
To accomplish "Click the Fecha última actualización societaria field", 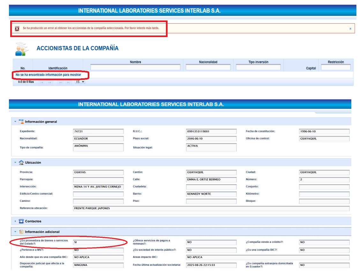I will [x=211, y=265].
